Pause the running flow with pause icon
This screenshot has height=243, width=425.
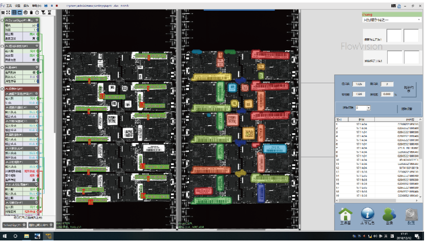(x=52, y=6)
